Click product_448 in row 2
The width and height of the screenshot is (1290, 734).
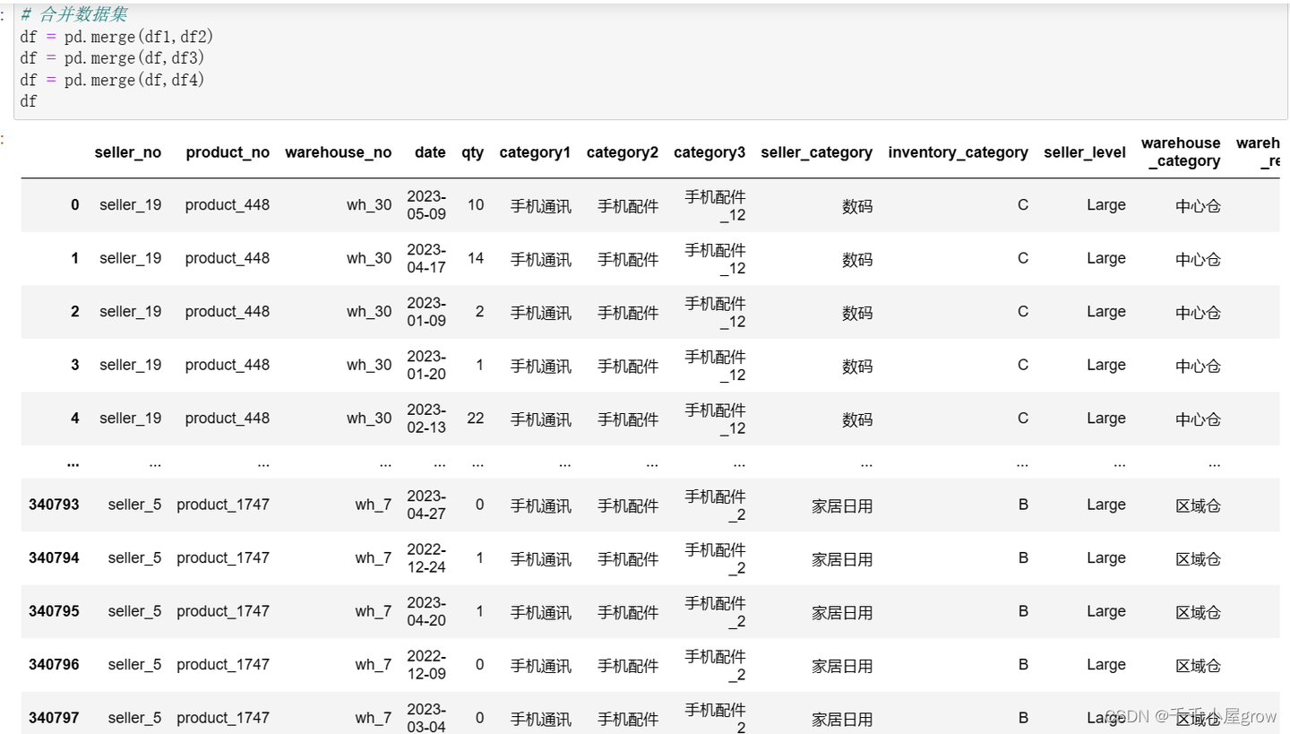(228, 312)
